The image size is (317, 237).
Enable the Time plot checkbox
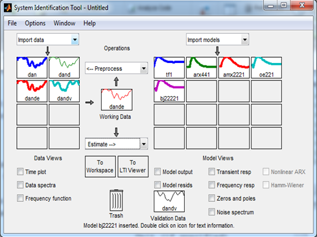tap(20, 172)
